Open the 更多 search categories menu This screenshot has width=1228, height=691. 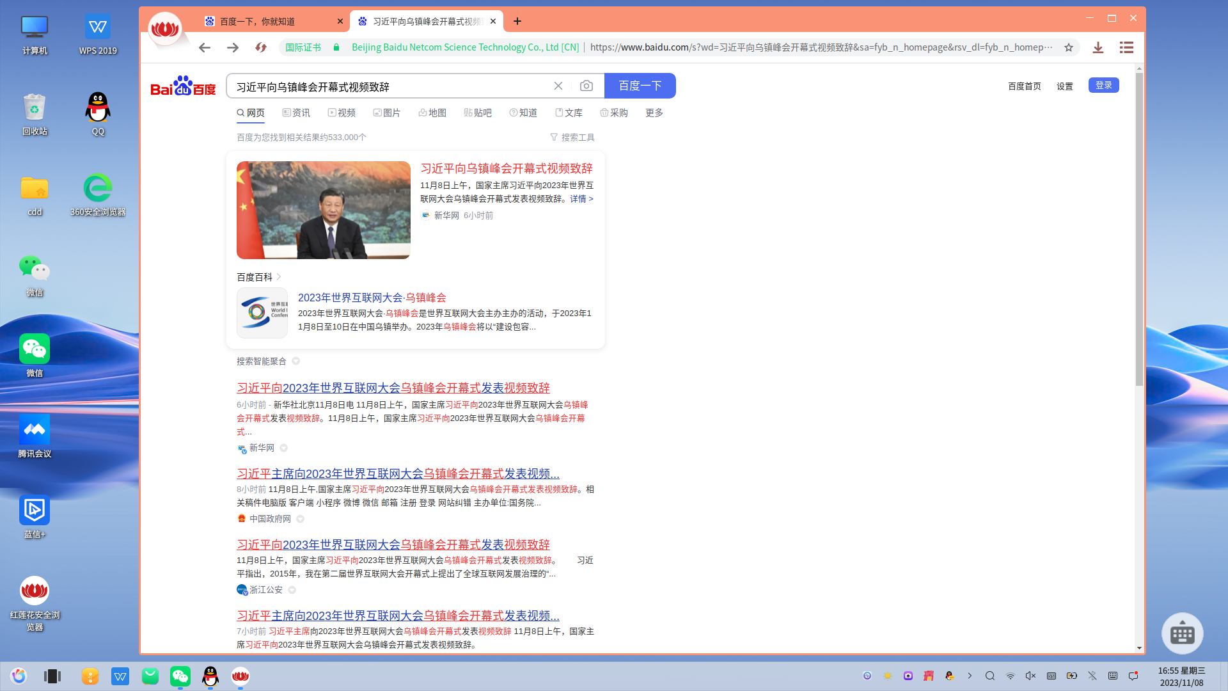[x=654, y=113]
